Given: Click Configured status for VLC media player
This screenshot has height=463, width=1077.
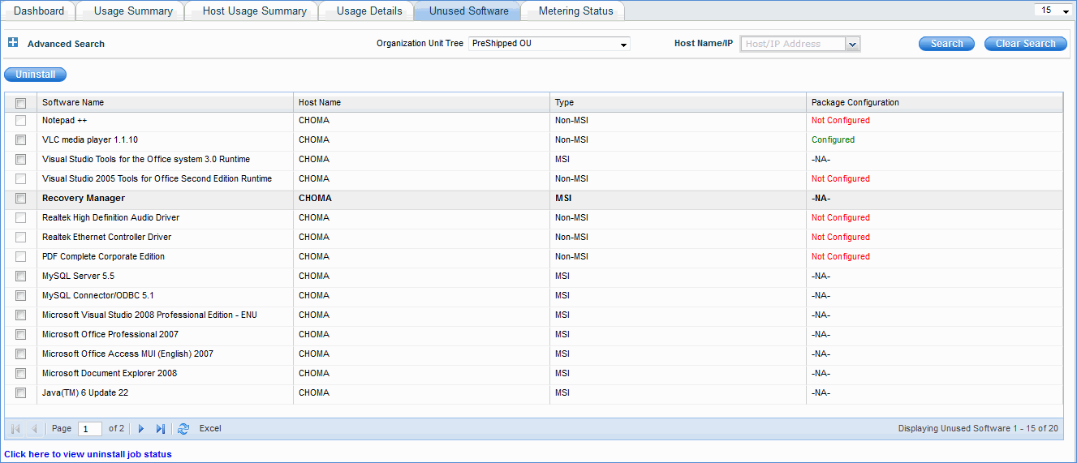Looking at the screenshot, I should click(833, 139).
